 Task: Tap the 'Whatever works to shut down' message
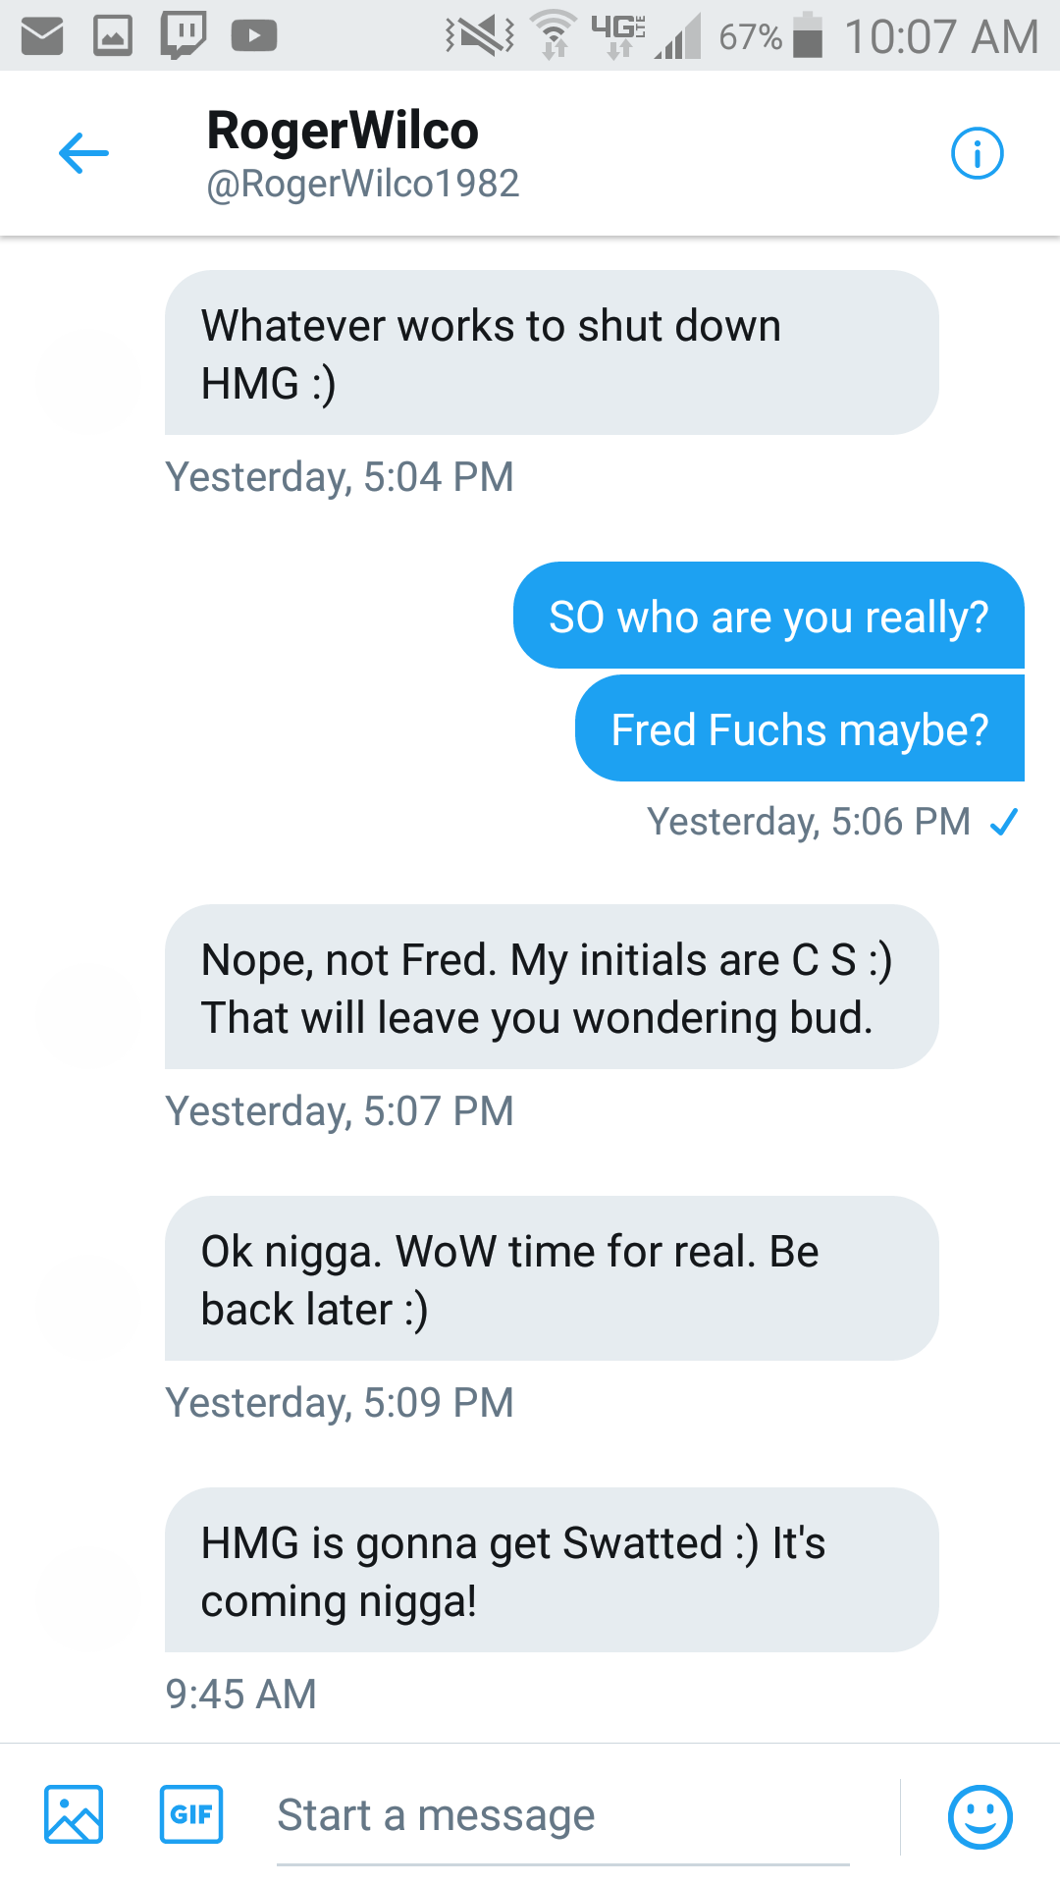pyautogui.click(x=552, y=352)
